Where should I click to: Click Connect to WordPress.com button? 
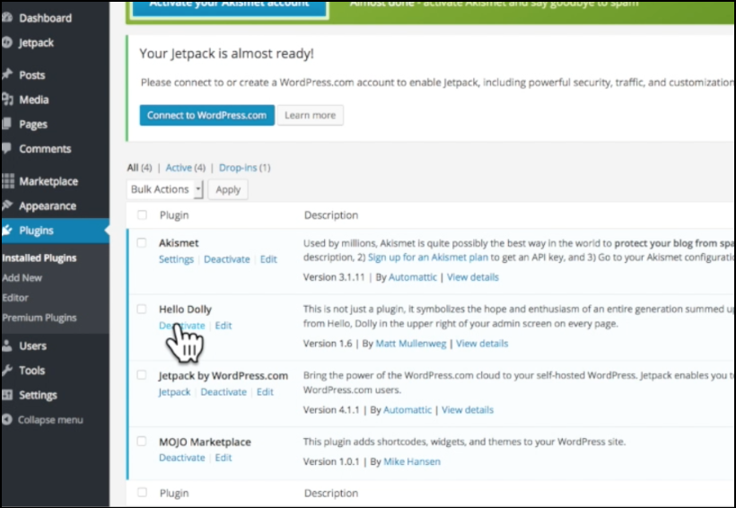207,115
